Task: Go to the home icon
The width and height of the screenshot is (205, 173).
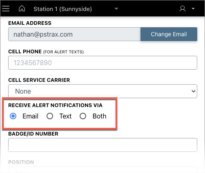Action: click(x=22, y=9)
